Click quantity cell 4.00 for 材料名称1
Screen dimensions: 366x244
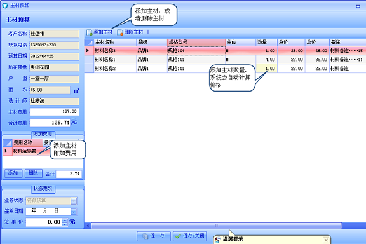click(266, 60)
